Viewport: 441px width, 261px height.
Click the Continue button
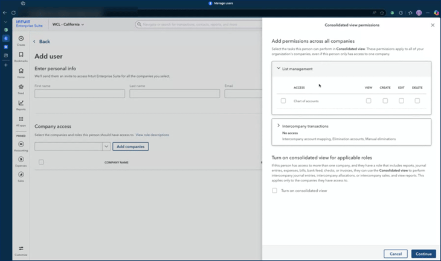(x=423, y=254)
